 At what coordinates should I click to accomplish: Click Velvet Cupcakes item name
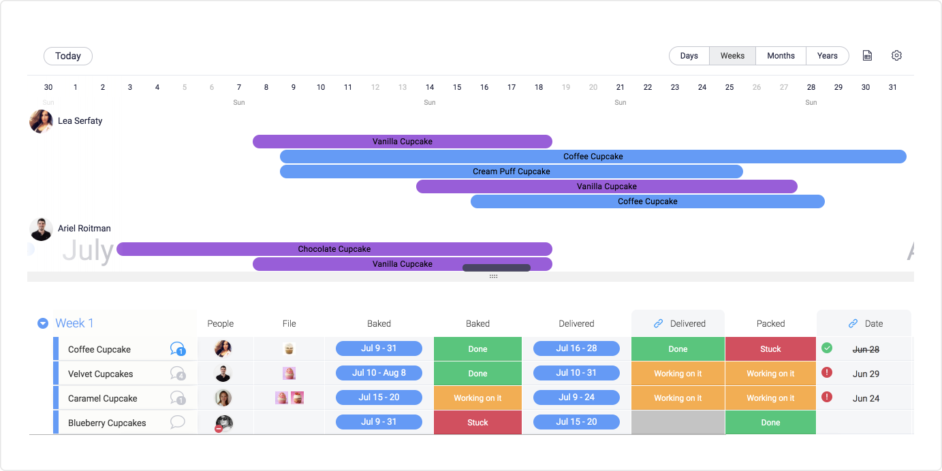[101, 374]
